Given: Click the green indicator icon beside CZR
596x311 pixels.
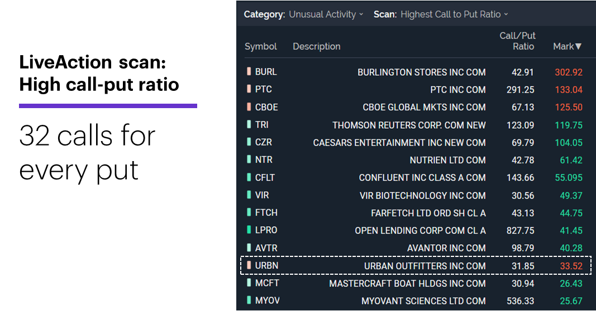Looking at the screenshot, I should point(249,142).
